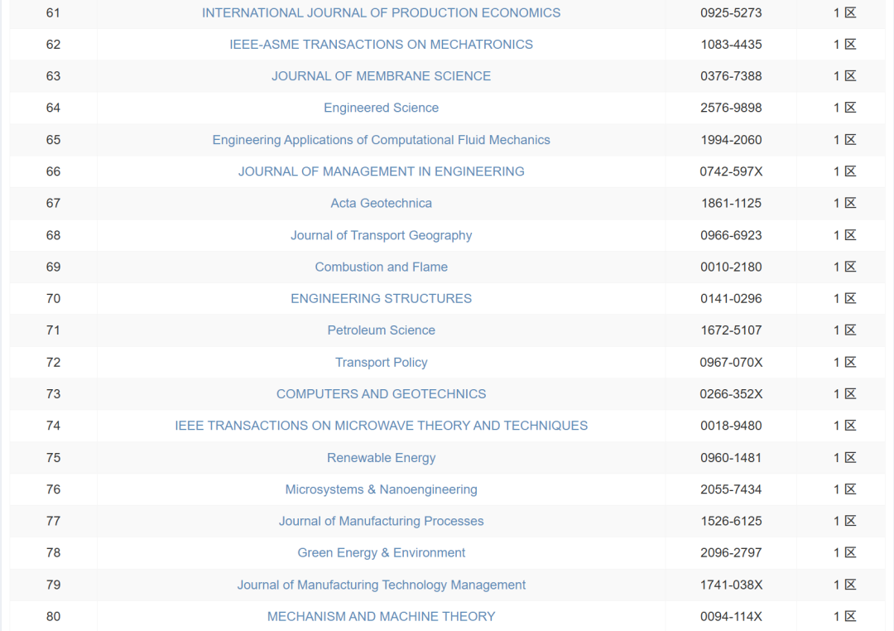Click the 区 icon for MECHANISM AND MACHINE THEORY
Viewport: 894px width, 631px height.
(x=850, y=616)
